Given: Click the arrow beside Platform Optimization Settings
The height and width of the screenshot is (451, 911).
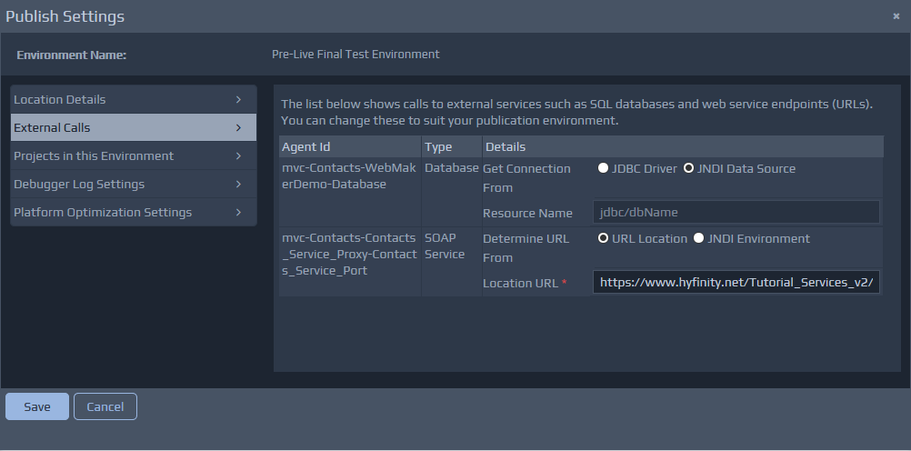Looking at the screenshot, I should tap(238, 212).
